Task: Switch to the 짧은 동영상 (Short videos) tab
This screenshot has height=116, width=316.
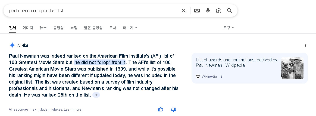Action: pos(93,28)
